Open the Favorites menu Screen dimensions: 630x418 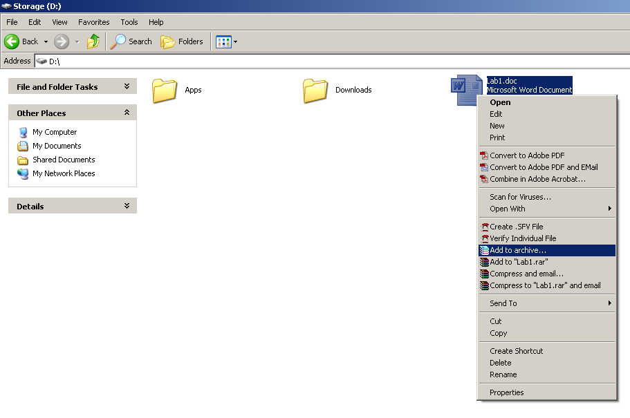coord(93,22)
